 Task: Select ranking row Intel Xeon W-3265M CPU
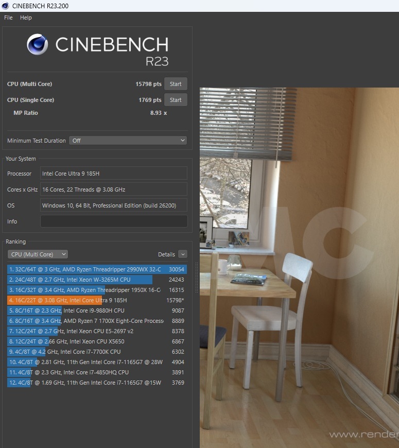point(97,280)
